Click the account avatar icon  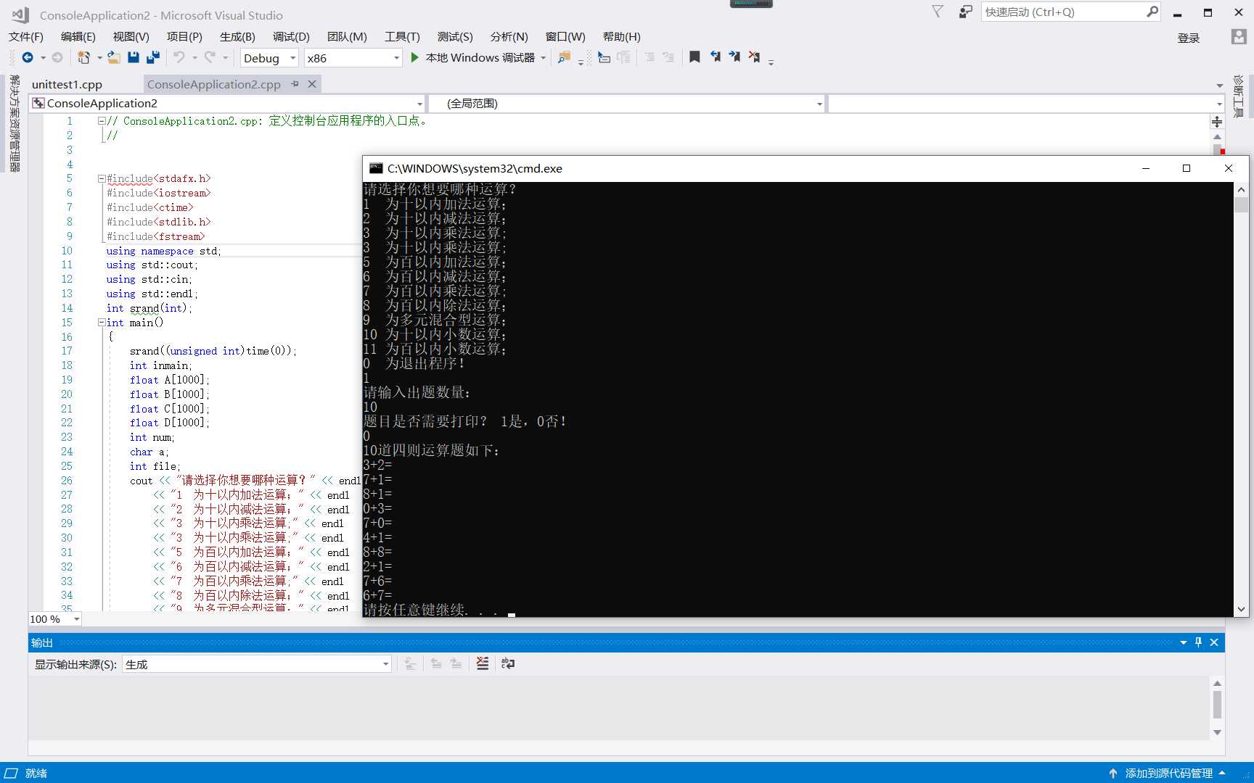tap(1239, 37)
